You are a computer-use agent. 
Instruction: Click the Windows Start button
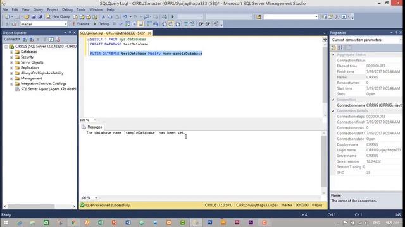coord(6,223)
